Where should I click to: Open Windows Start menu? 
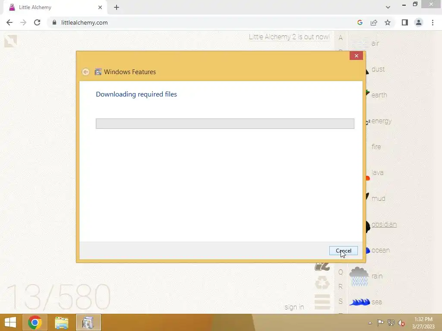coord(10,322)
